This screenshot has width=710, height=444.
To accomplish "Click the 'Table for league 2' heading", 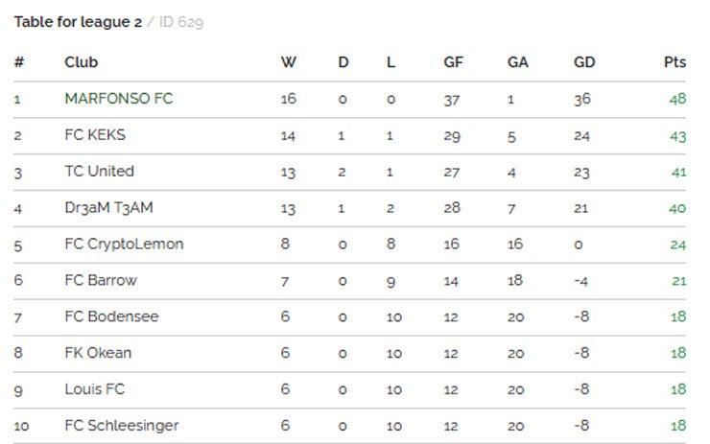I will [78, 22].
